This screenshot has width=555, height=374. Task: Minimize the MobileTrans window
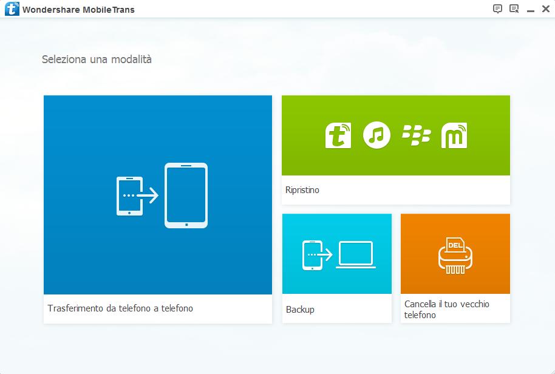pyautogui.click(x=530, y=9)
